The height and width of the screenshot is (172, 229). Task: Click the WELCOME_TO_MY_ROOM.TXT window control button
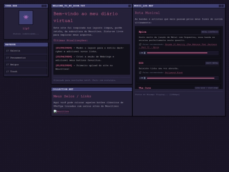point(129,6)
